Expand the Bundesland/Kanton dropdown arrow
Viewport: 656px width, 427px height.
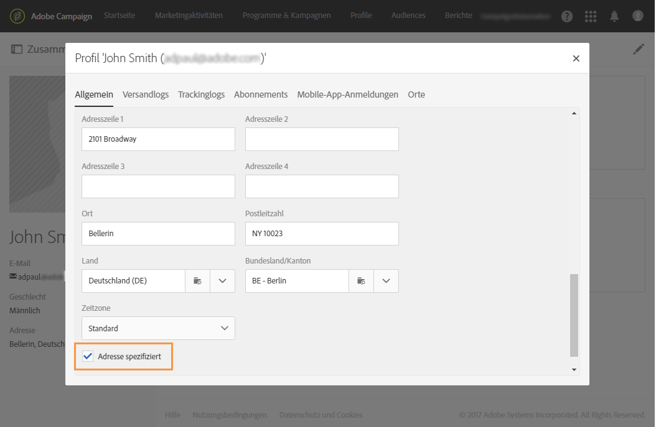(x=386, y=281)
